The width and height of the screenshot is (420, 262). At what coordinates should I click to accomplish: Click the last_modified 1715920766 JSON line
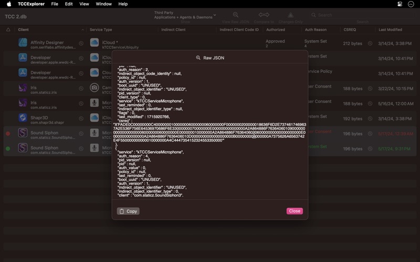pyautogui.click(x=143, y=117)
